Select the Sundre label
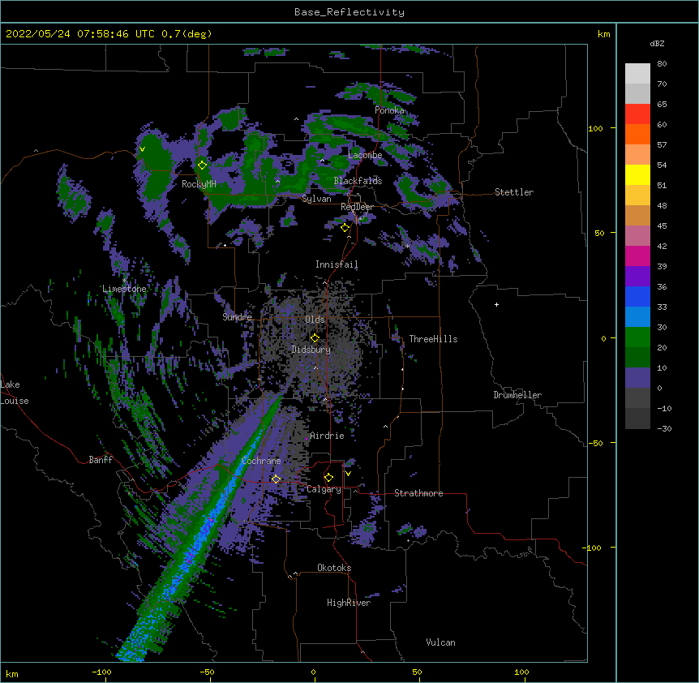The height and width of the screenshot is (683, 699). (237, 317)
